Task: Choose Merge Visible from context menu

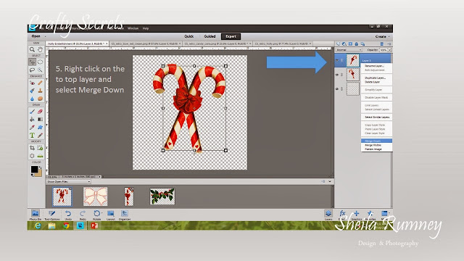Action: point(377,145)
